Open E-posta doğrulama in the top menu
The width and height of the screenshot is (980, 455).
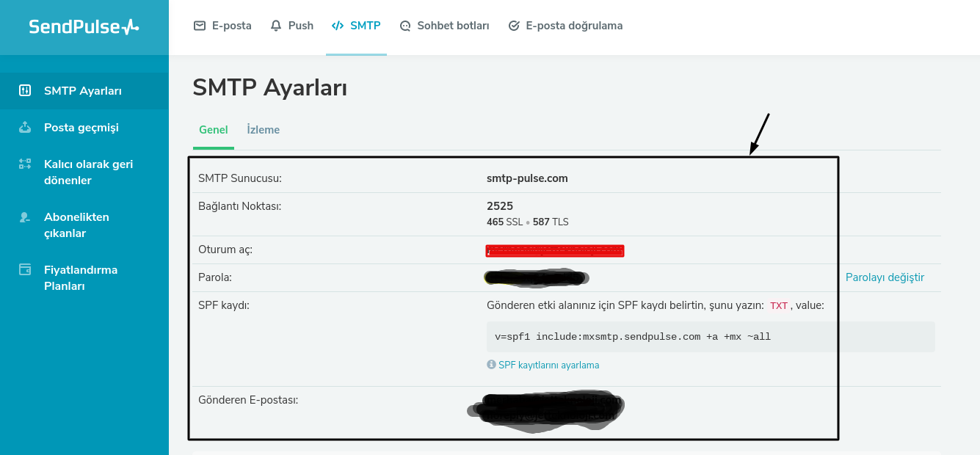[565, 26]
